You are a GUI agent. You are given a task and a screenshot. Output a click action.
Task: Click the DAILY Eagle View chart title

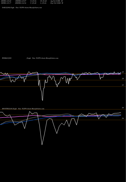coord(22,8)
